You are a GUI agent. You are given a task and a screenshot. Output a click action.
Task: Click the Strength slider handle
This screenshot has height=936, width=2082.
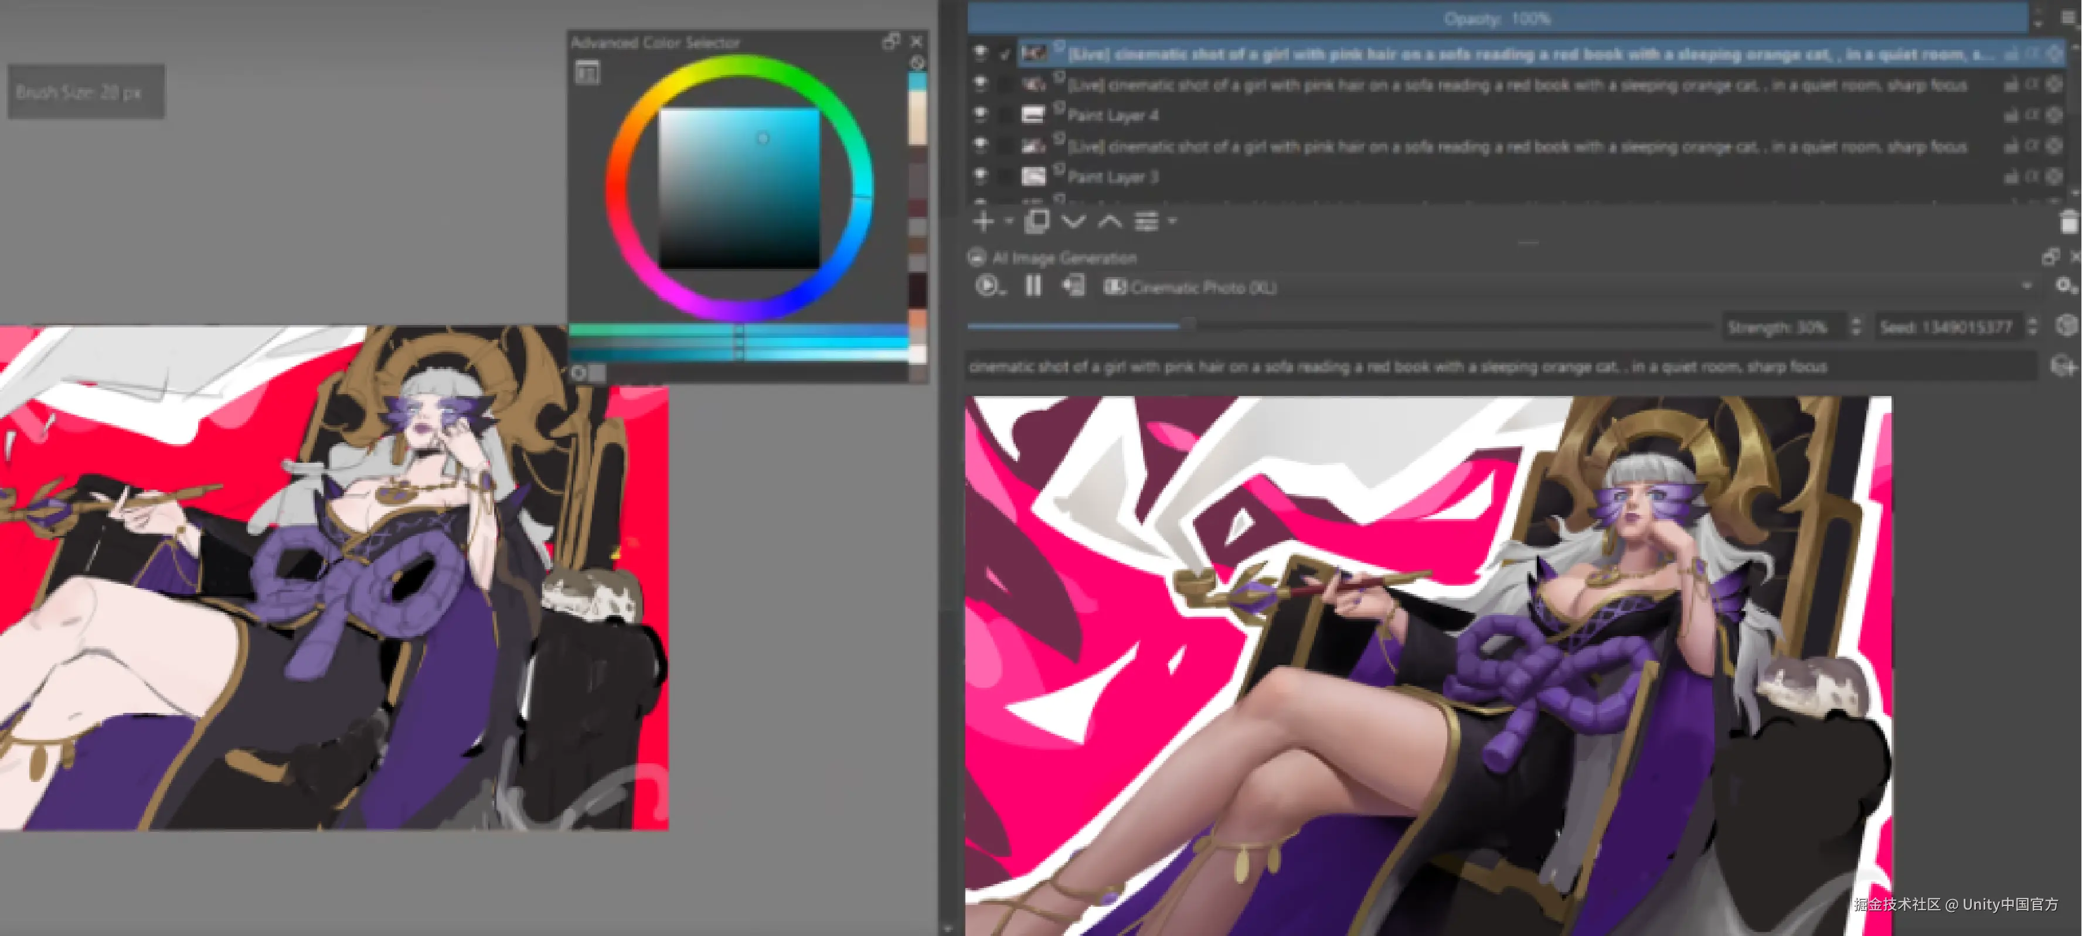(x=1189, y=326)
